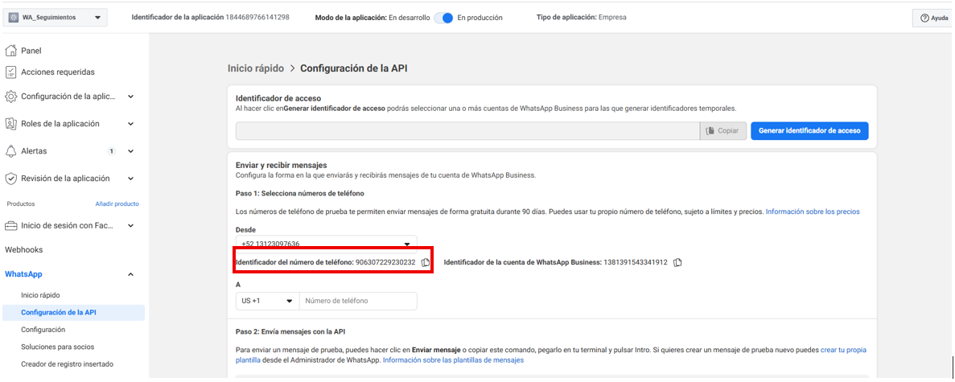Click the Revisión de la aplicación shield icon

click(11, 179)
